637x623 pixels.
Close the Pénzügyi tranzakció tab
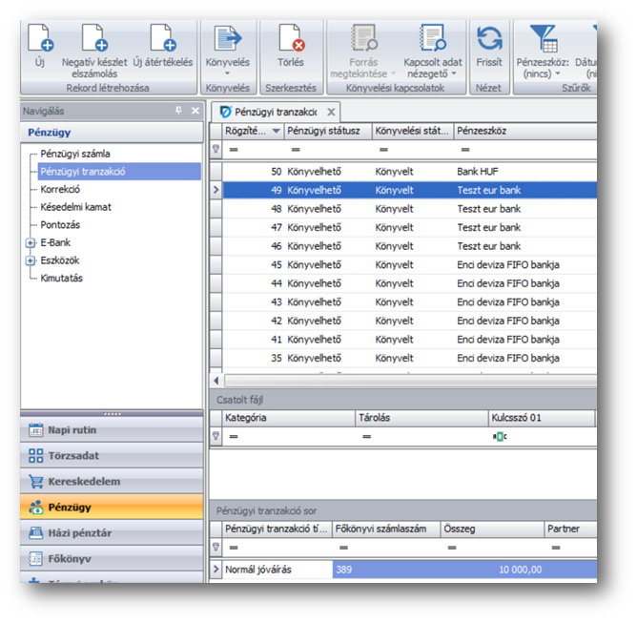pos(332,112)
